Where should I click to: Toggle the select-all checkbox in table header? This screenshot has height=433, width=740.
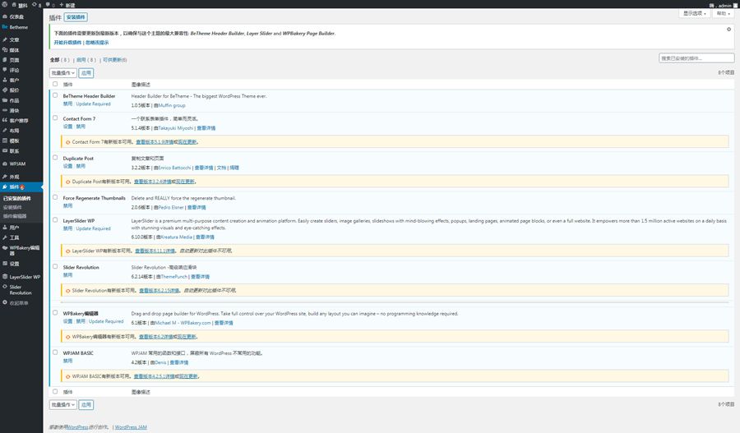click(x=55, y=84)
